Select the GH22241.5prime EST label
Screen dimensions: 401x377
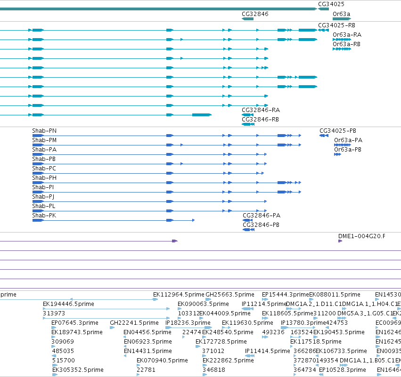pyautogui.click(x=134, y=323)
